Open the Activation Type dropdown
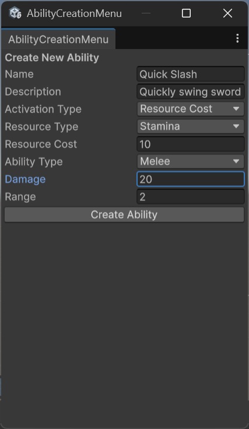The image size is (249, 429). pos(191,109)
